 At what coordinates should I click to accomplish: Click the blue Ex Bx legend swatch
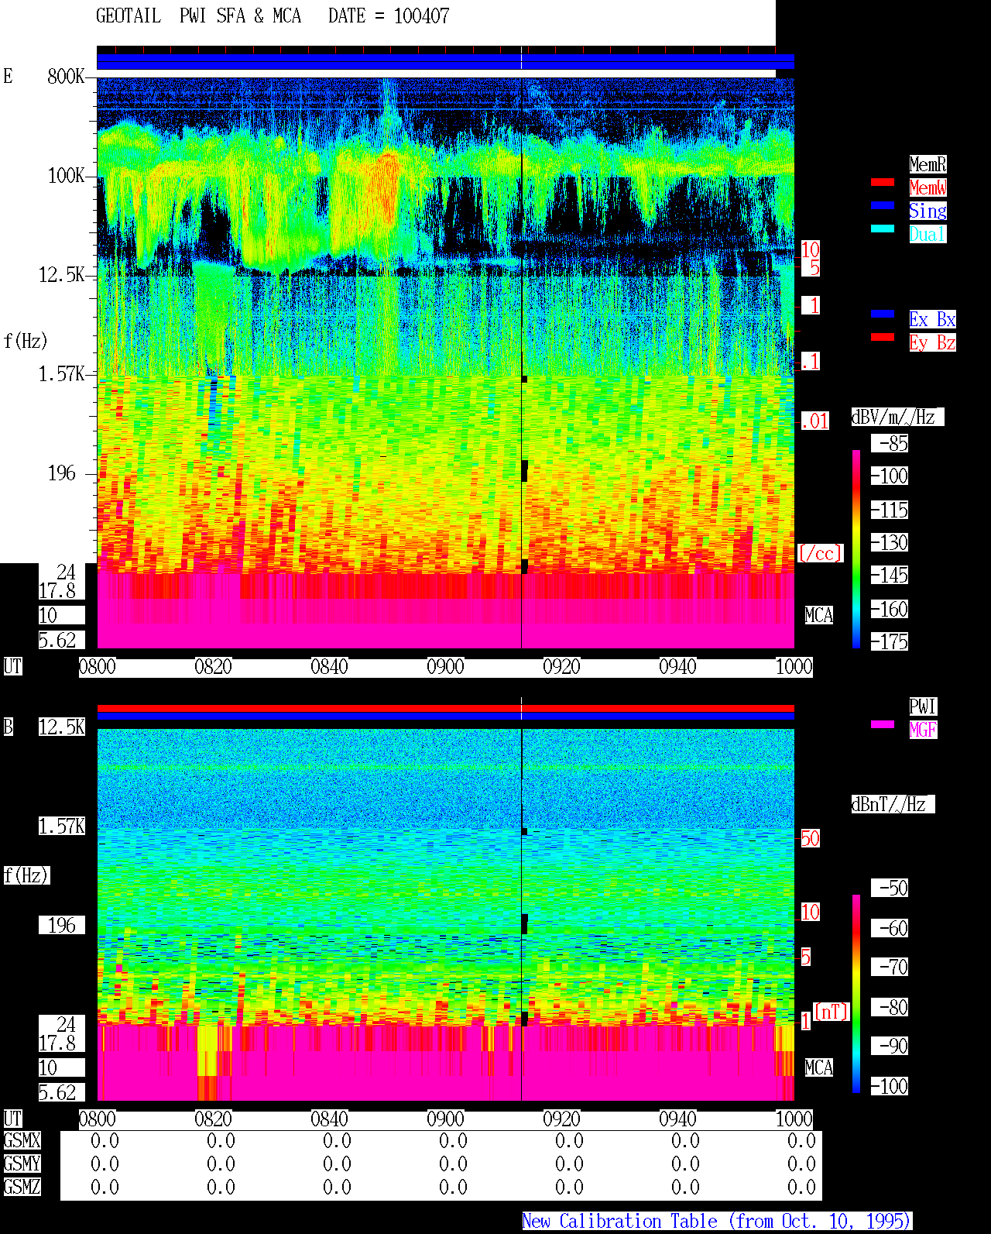[883, 314]
